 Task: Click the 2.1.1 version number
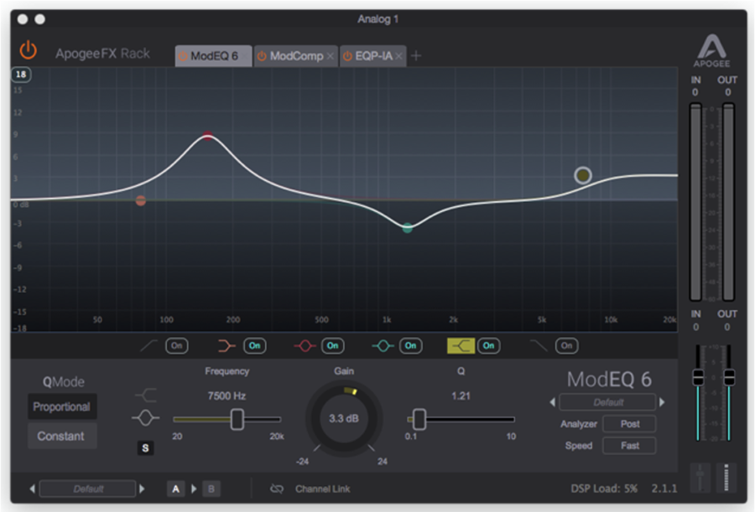[664, 489]
